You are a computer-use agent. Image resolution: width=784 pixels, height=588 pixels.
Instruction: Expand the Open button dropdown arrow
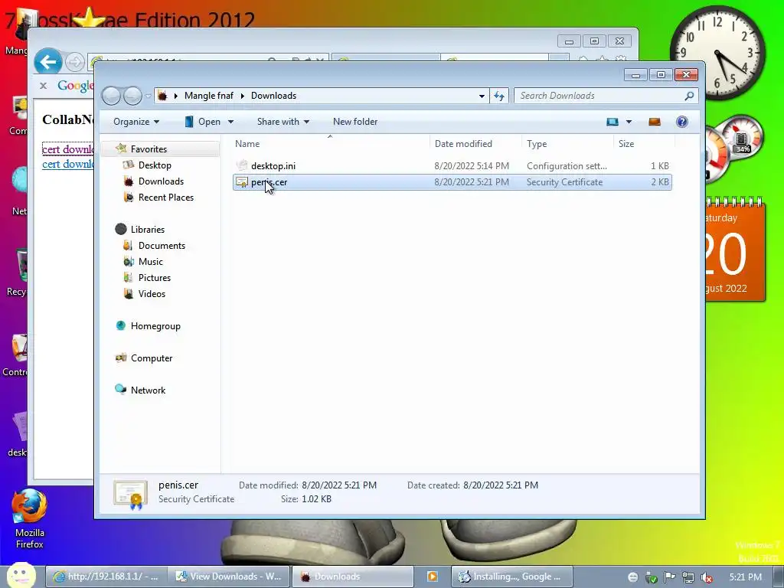(x=230, y=122)
